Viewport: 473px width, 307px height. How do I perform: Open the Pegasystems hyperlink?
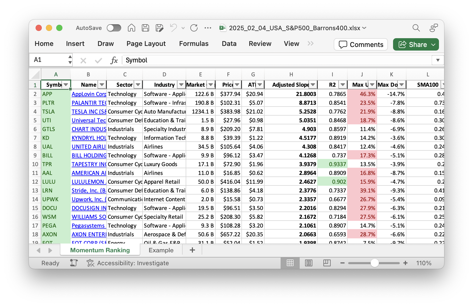[x=88, y=225]
